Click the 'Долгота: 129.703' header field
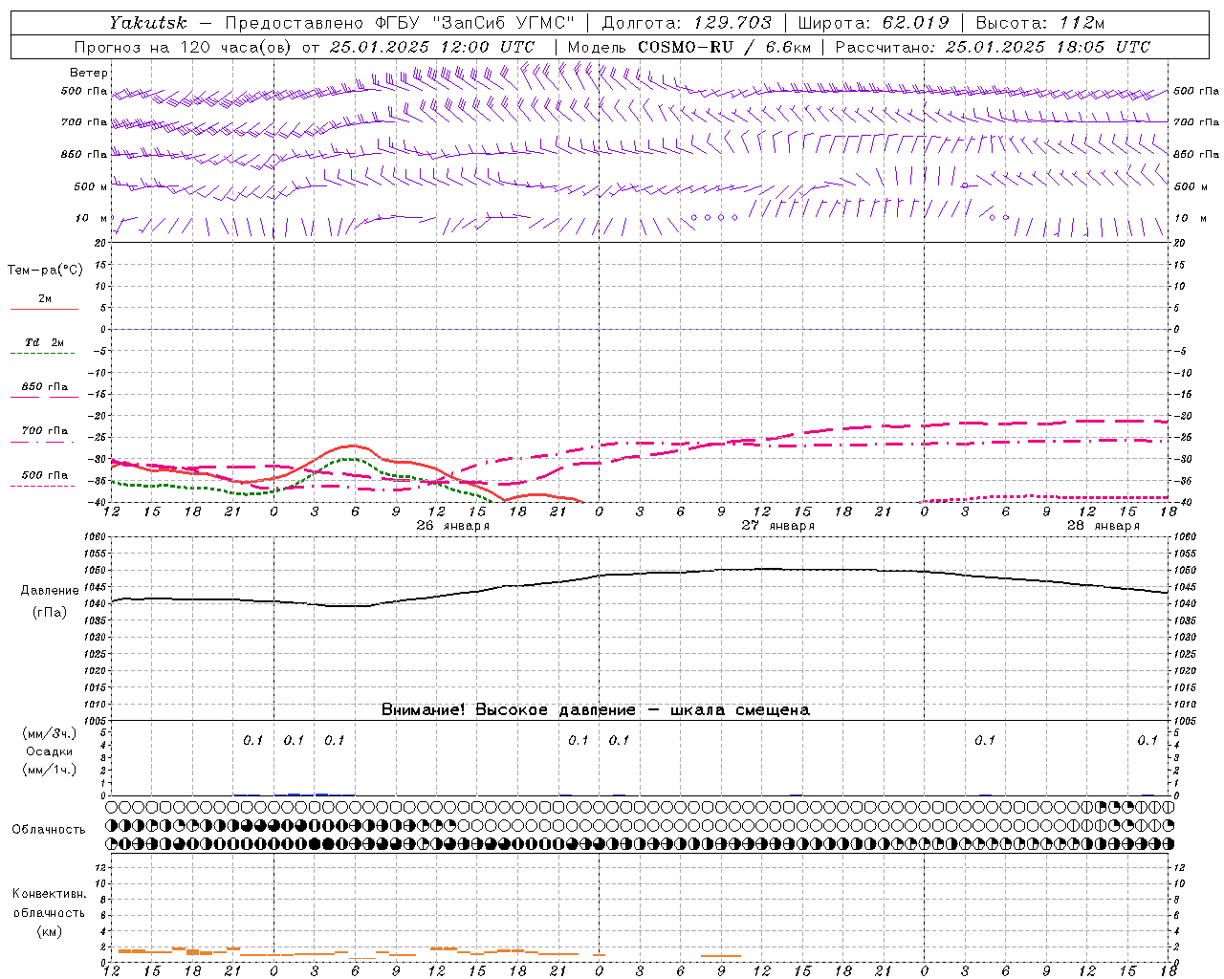The image size is (1224, 979). point(687,23)
